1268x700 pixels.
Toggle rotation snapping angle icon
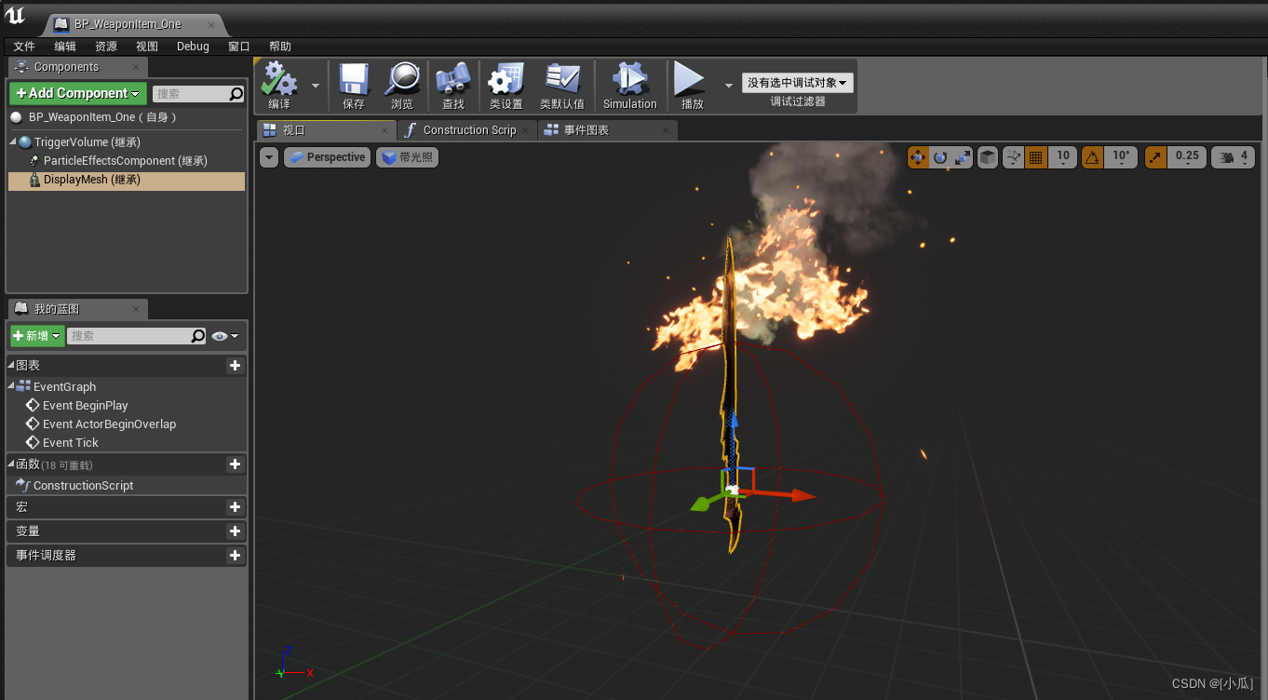click(x=1093, y=157)
